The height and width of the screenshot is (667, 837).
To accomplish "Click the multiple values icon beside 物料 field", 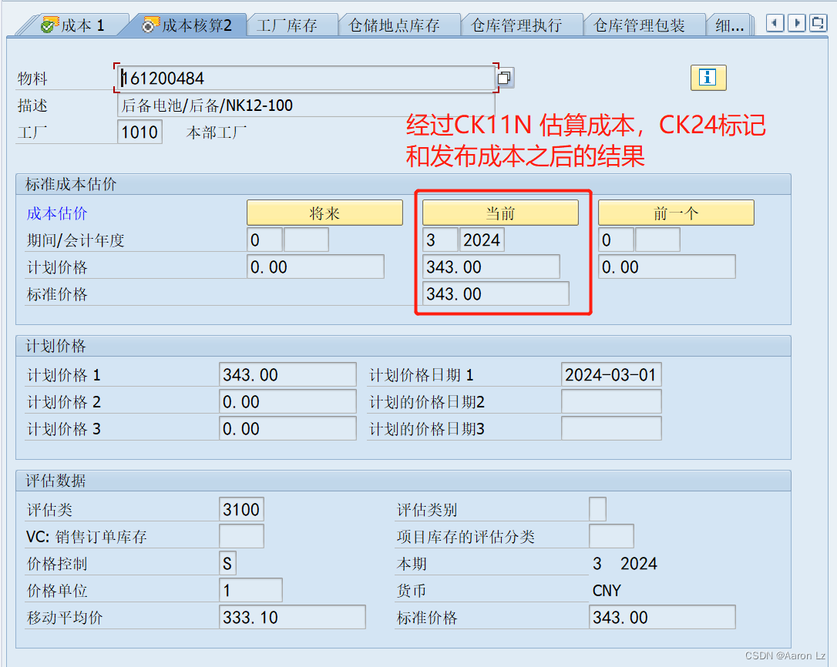I will pyautogui.click(x=504, y=77).
